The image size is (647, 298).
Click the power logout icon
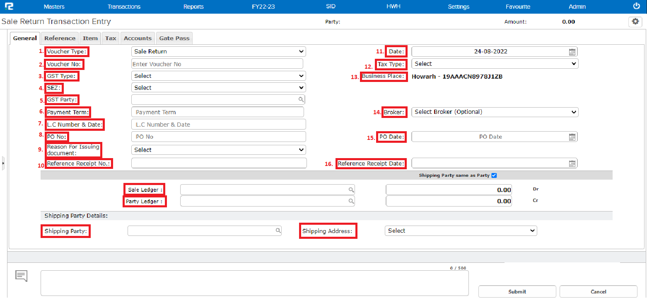(x=637, y=6)
